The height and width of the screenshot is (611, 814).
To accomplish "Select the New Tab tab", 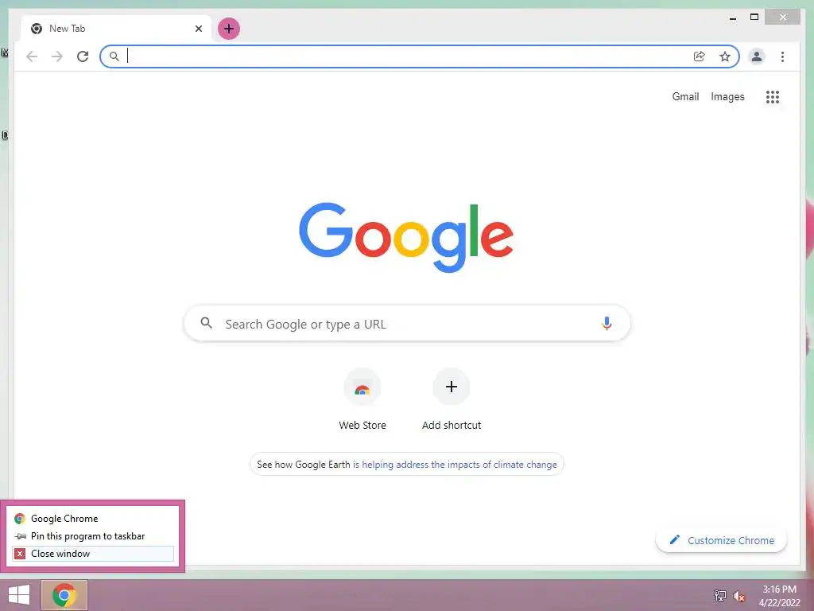I will coord(117,29).
